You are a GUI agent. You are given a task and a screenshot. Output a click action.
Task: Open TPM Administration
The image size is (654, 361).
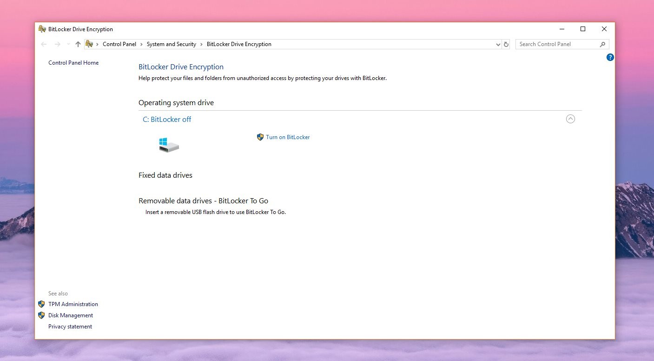73,304
